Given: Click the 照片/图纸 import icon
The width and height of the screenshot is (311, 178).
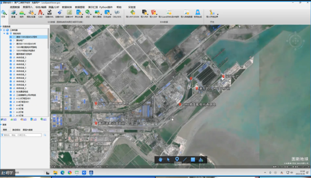Looking at the screenshot, I should (x=97, y=13).
